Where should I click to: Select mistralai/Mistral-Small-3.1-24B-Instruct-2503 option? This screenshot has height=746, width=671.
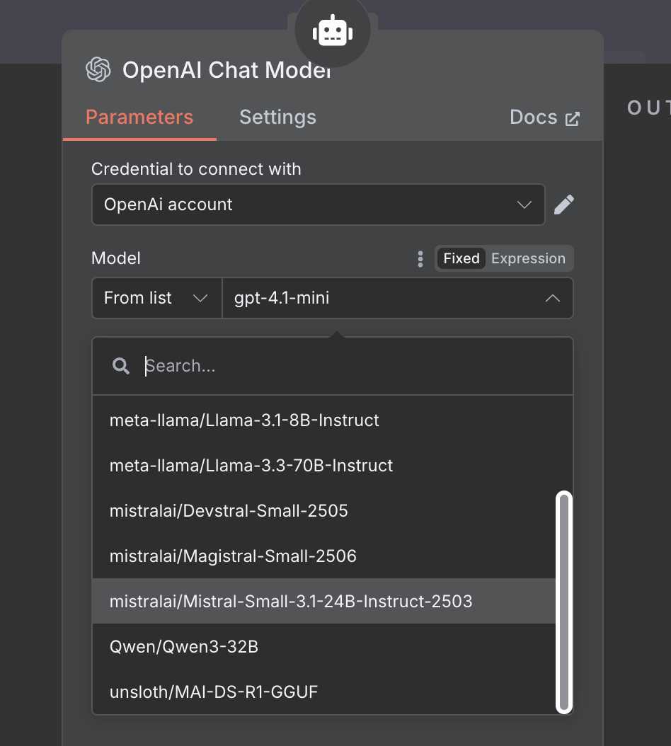tap(291, 601)
